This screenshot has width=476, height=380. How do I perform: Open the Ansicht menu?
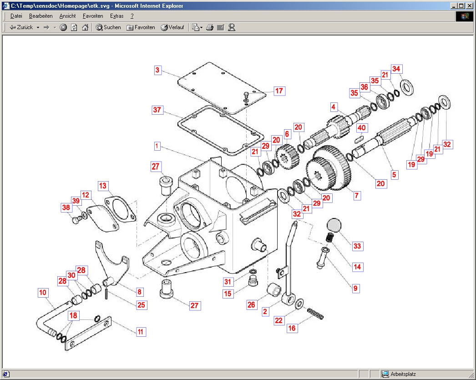67,16
